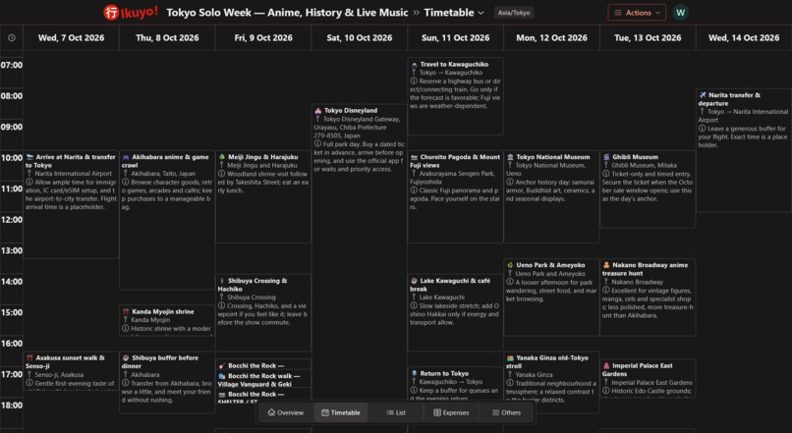The width and height of the screenshot is (792, 433).
Task: Click the castle icon on Tokyo Disneyland
Action: [x=317, y=111]
